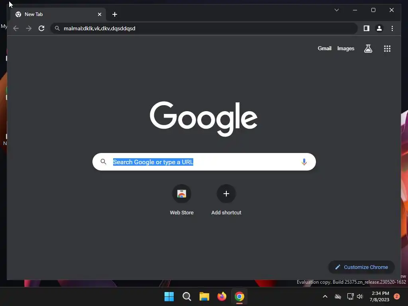Open the Search Labs flask icon

pos(368,48)
